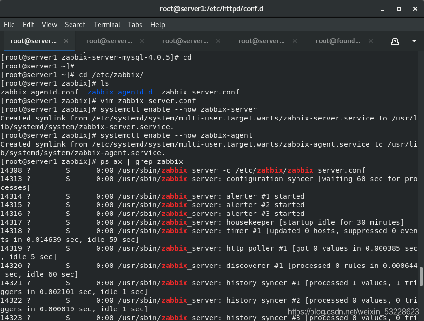Click the 'http poller #1' process line
424x321 pixels.
tap(209, 253)
